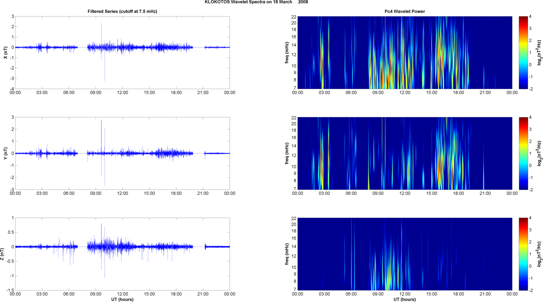
Task: Select the Z component filtered series plot
Action: click(x=122, y=254)
